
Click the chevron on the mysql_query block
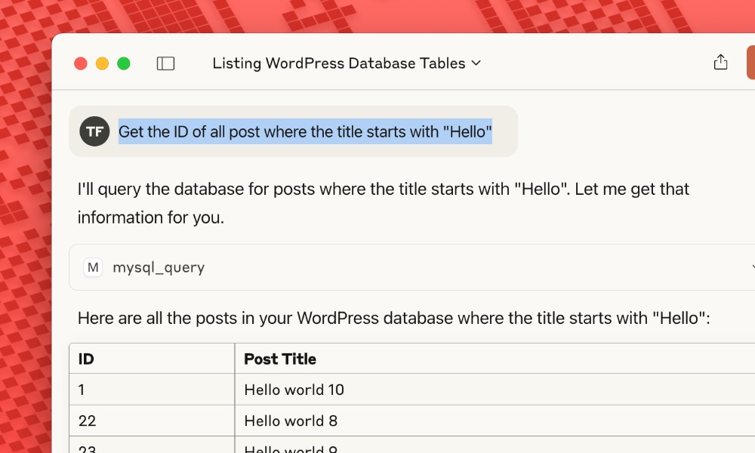click(752, 267)
